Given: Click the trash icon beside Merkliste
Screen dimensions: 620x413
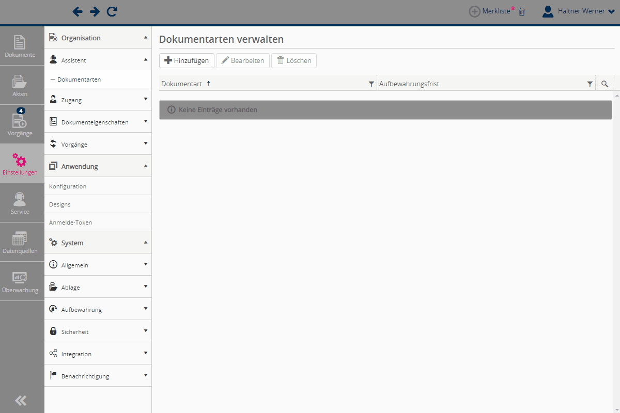Looking at the screenshot, I should pos(522,12).
